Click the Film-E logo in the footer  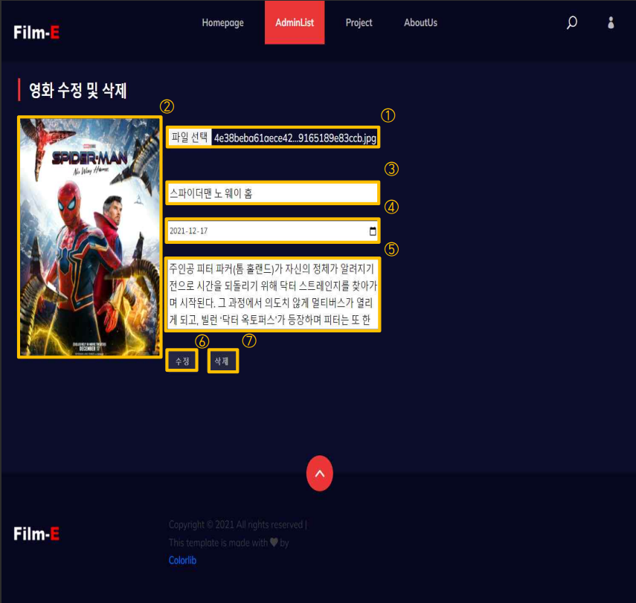pos(36,534)
